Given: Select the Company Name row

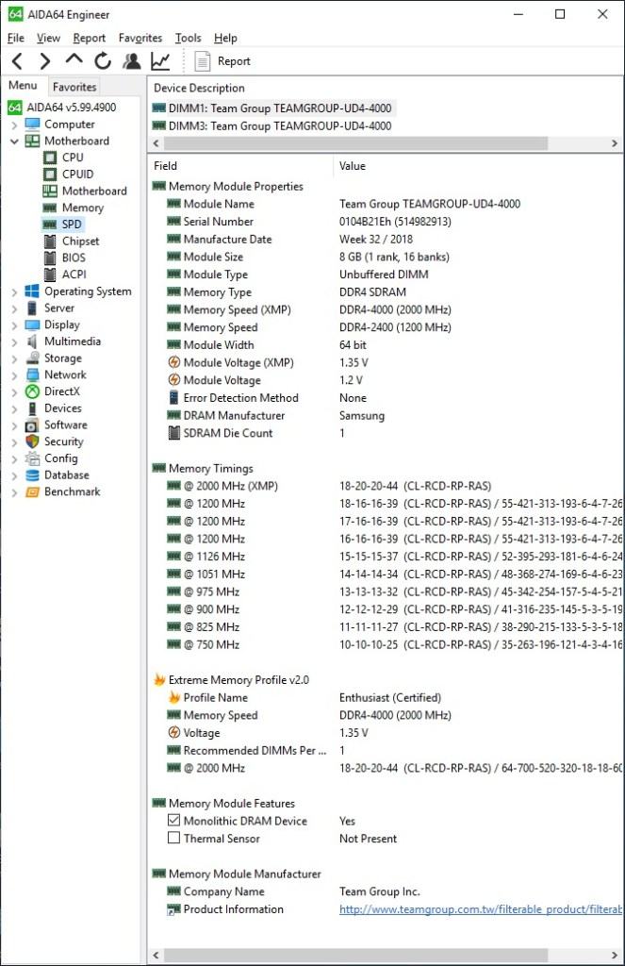Looking at the screenshot, I should tap(387, 891).
